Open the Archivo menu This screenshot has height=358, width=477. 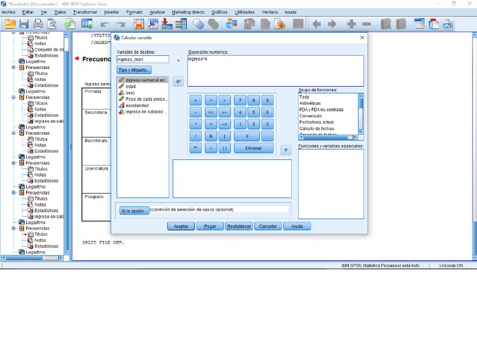point(8,12)
